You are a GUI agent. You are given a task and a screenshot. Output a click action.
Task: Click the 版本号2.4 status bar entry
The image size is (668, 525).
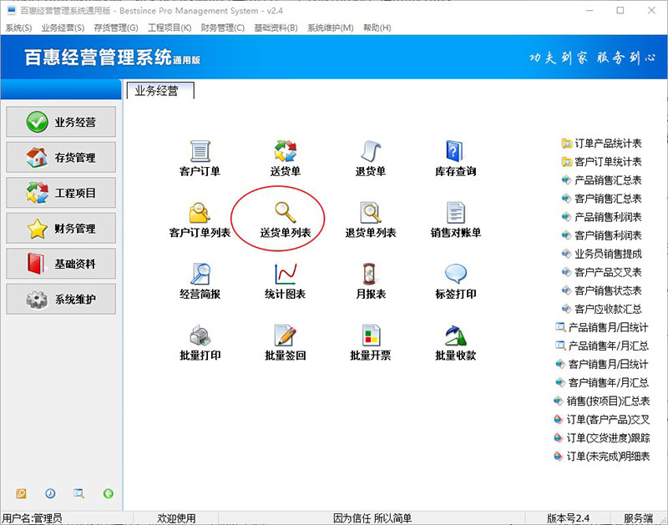click(x=568, y=518)
